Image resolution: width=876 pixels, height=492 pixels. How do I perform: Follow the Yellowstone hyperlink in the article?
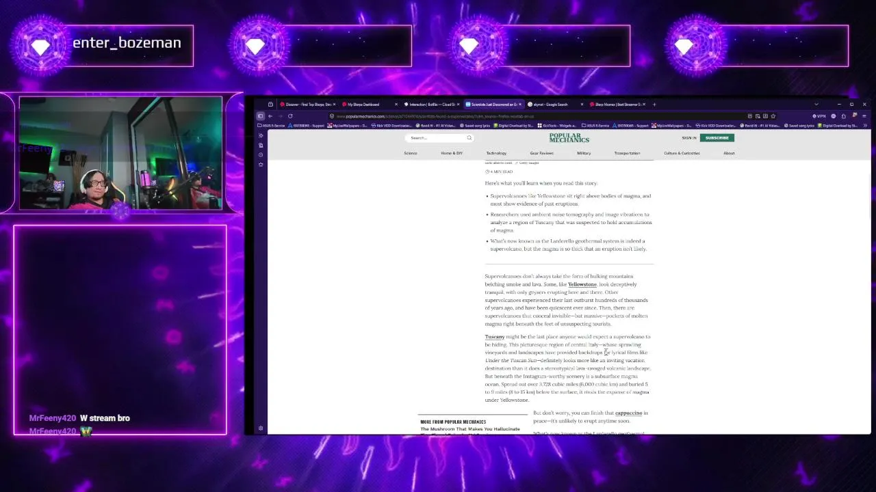pos(582,284)
